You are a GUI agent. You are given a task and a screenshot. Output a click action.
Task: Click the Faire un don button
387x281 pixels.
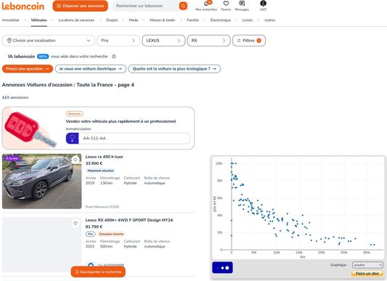click(367, 274)
